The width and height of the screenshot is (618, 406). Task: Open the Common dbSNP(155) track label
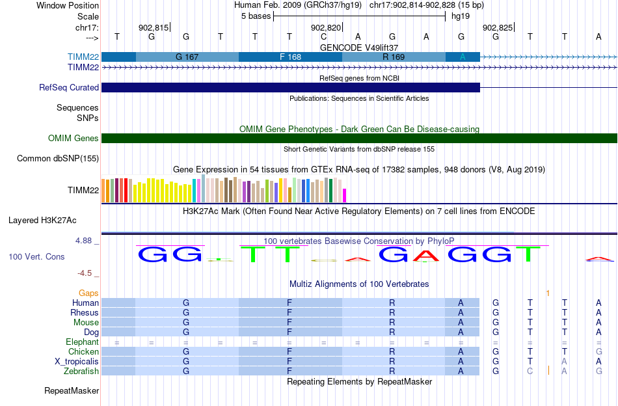tap(57, 159)
